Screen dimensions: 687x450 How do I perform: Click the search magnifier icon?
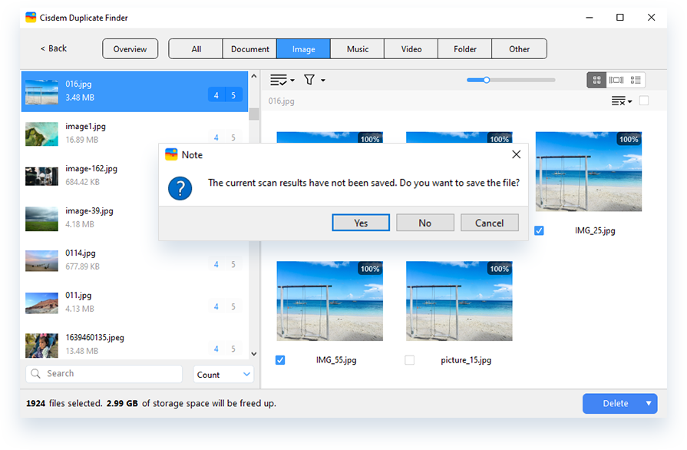point(35,374)
